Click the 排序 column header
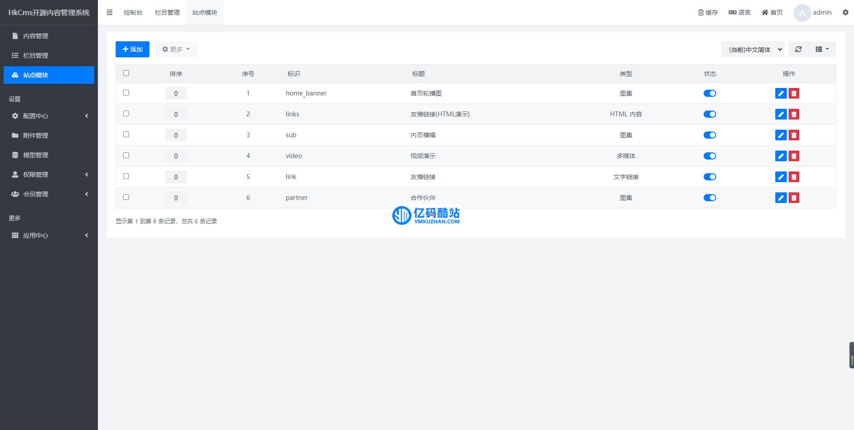Image resolution: width=854 pixels, height=430 pixels. coord(176,74)
